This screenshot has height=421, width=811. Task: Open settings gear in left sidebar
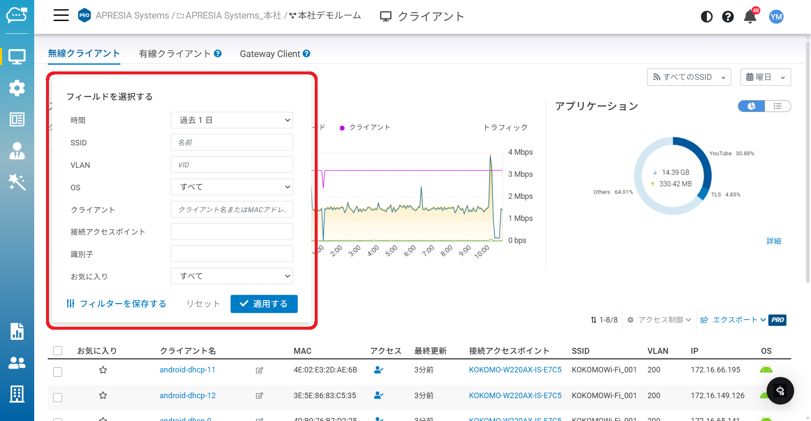click(17, 88)
